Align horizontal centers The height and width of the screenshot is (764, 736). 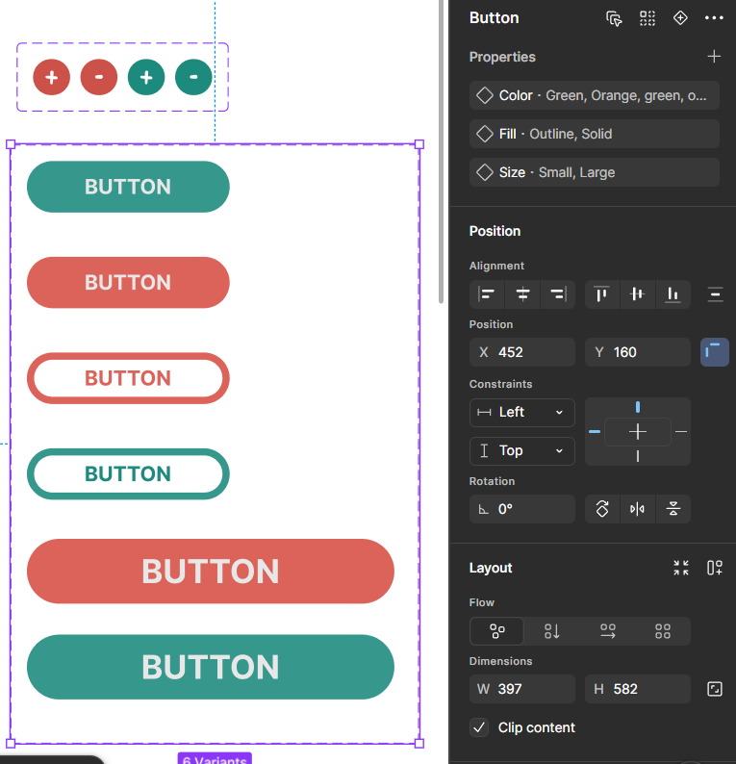(x=522, y=294)
